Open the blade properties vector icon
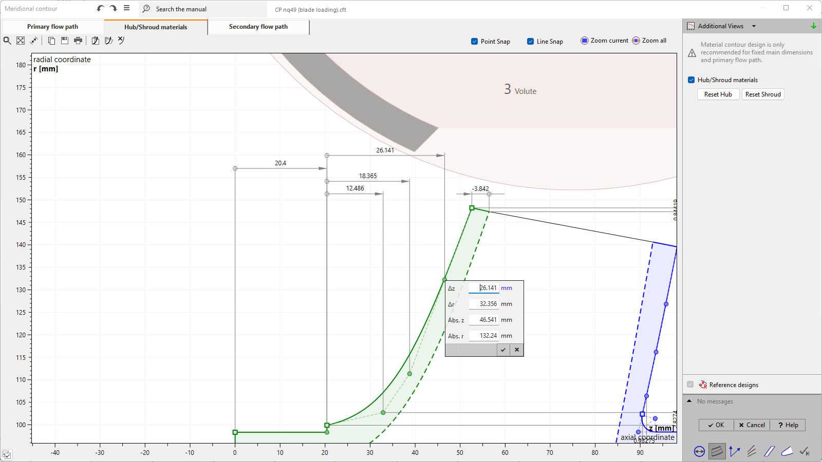 [x=735, y=451]
